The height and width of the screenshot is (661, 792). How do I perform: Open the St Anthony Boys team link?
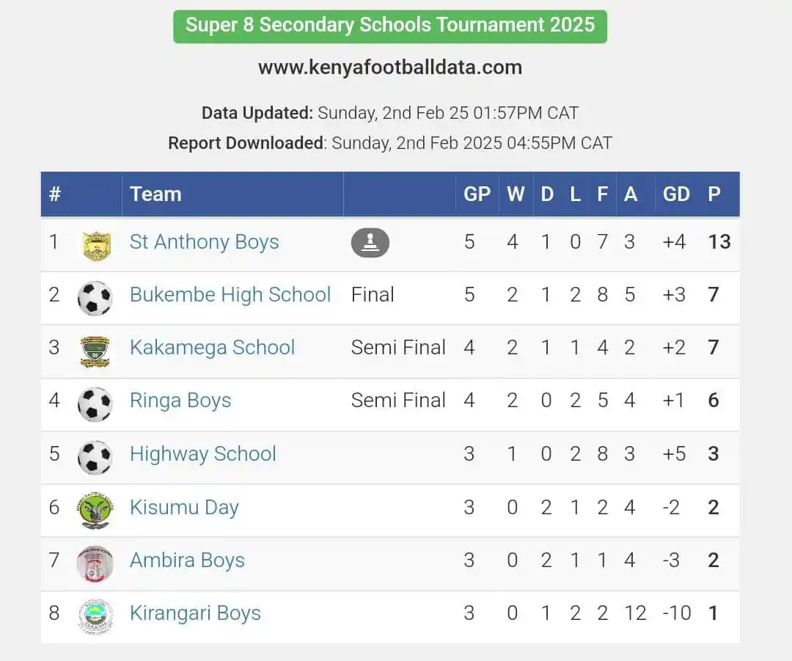click(204, 242)
